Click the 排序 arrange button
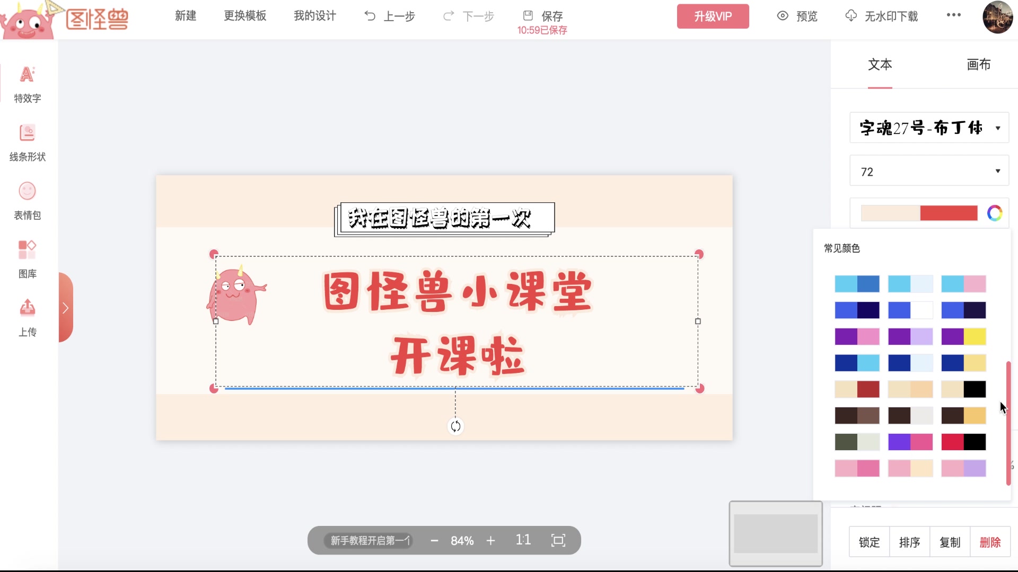The width and height of the screenshot is (1018, 572). (x=910, y=542)
